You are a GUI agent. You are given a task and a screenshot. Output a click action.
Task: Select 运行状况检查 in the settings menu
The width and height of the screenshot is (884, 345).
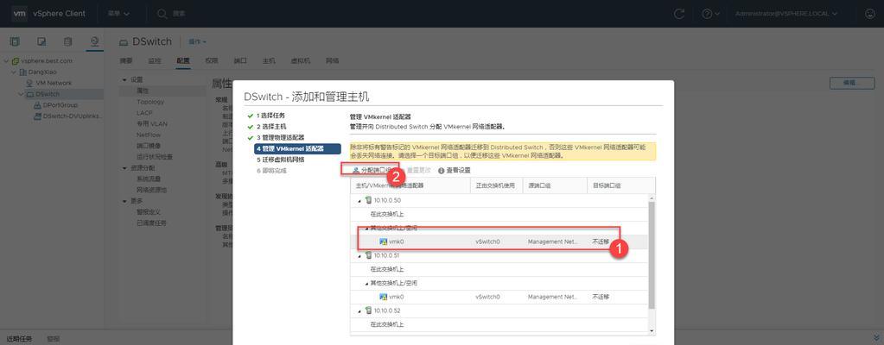click(155, 157)
